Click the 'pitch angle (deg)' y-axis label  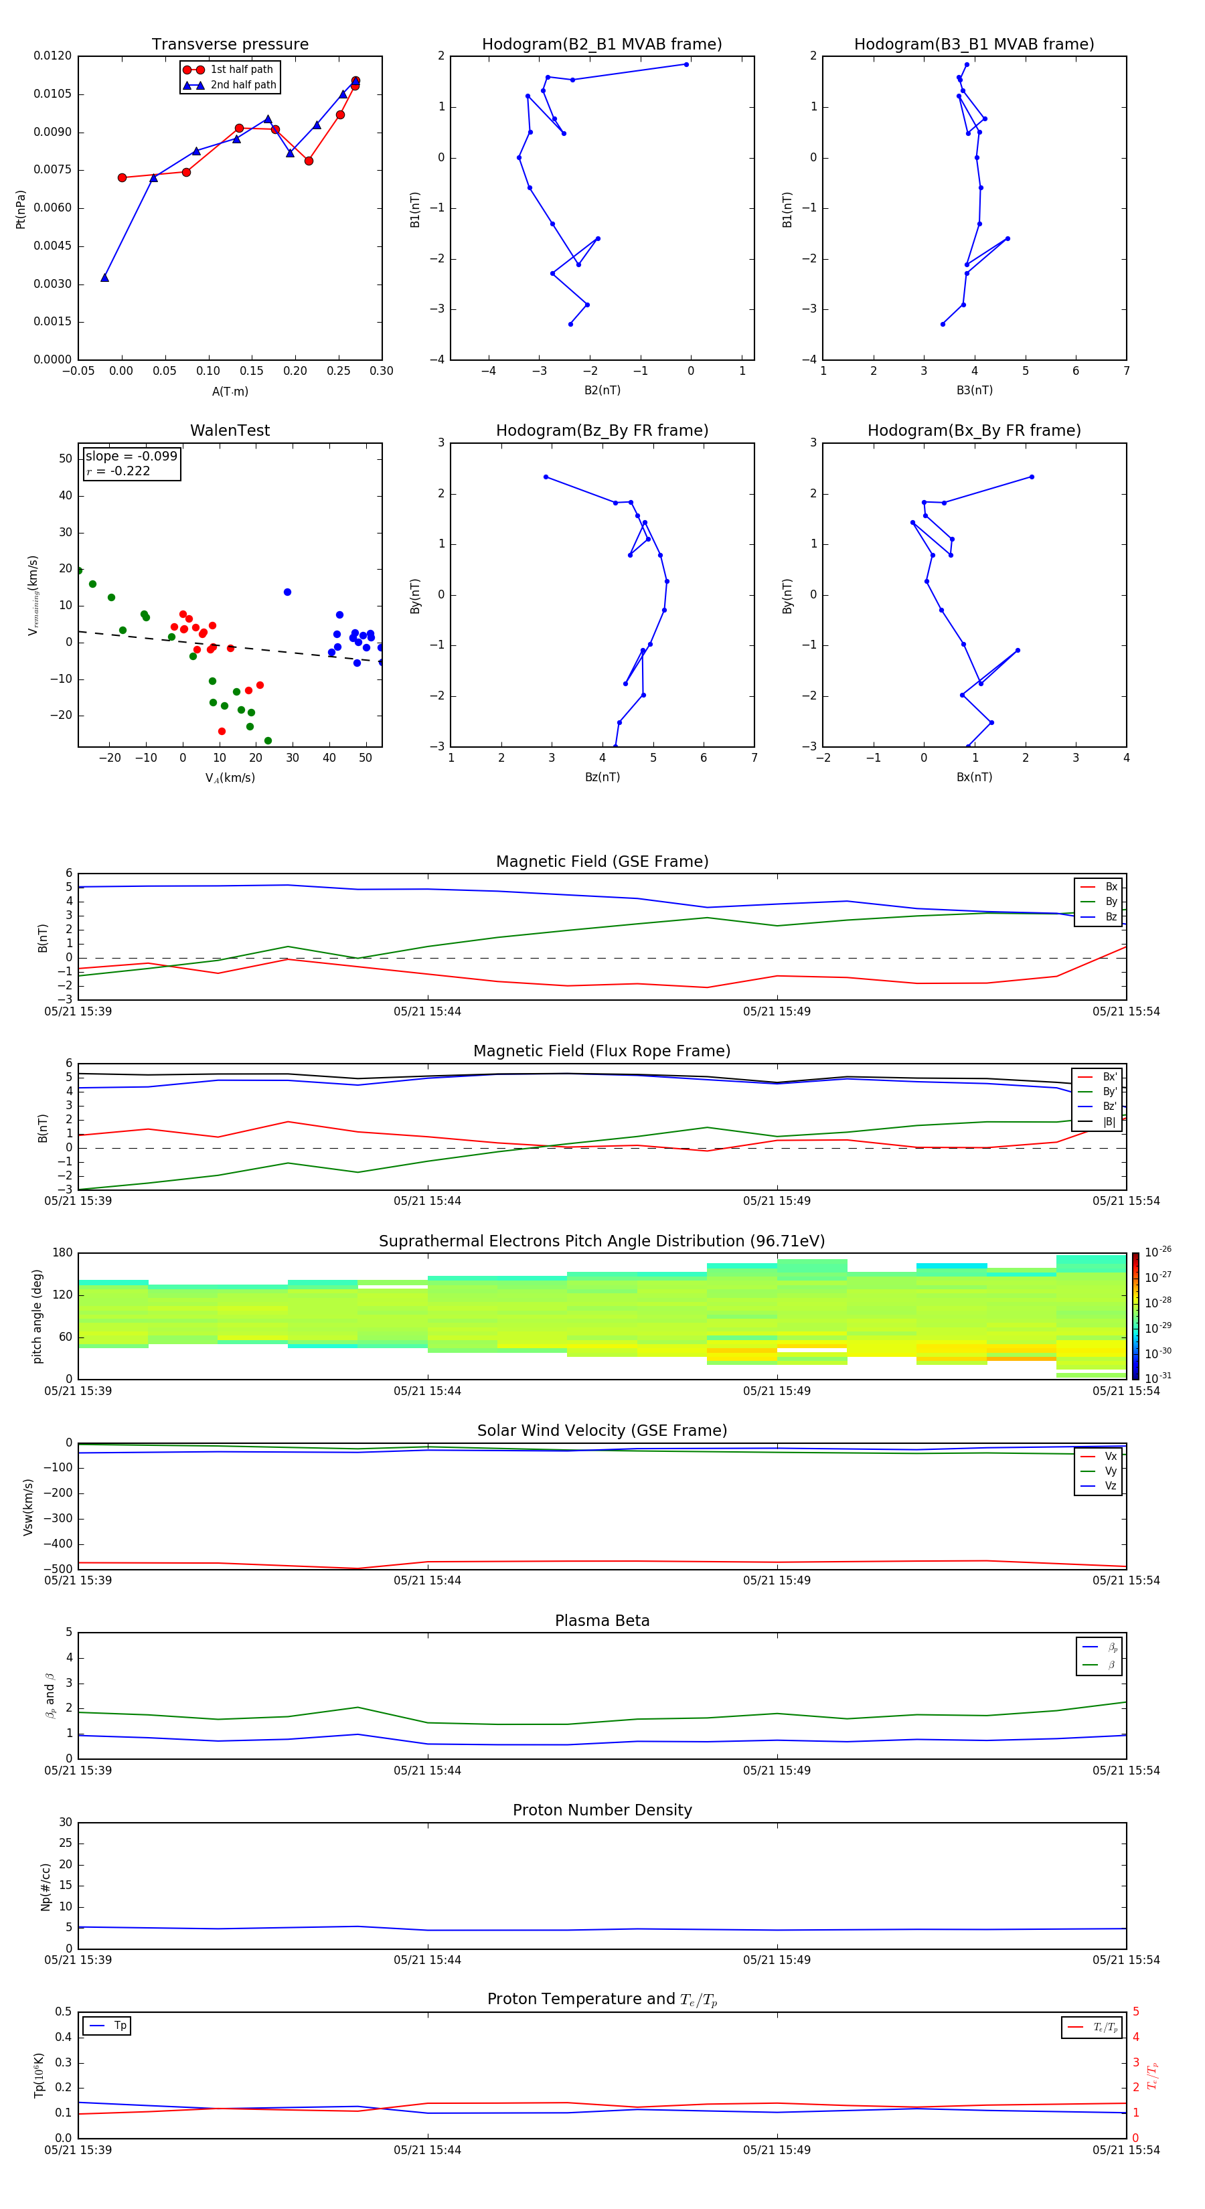point(37,1316)
